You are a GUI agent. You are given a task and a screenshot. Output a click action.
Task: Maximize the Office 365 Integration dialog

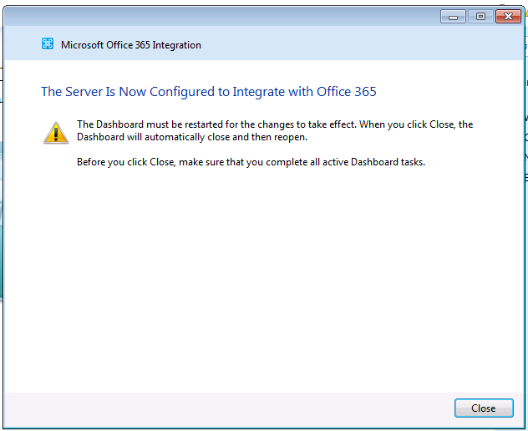tap(480, 16)
